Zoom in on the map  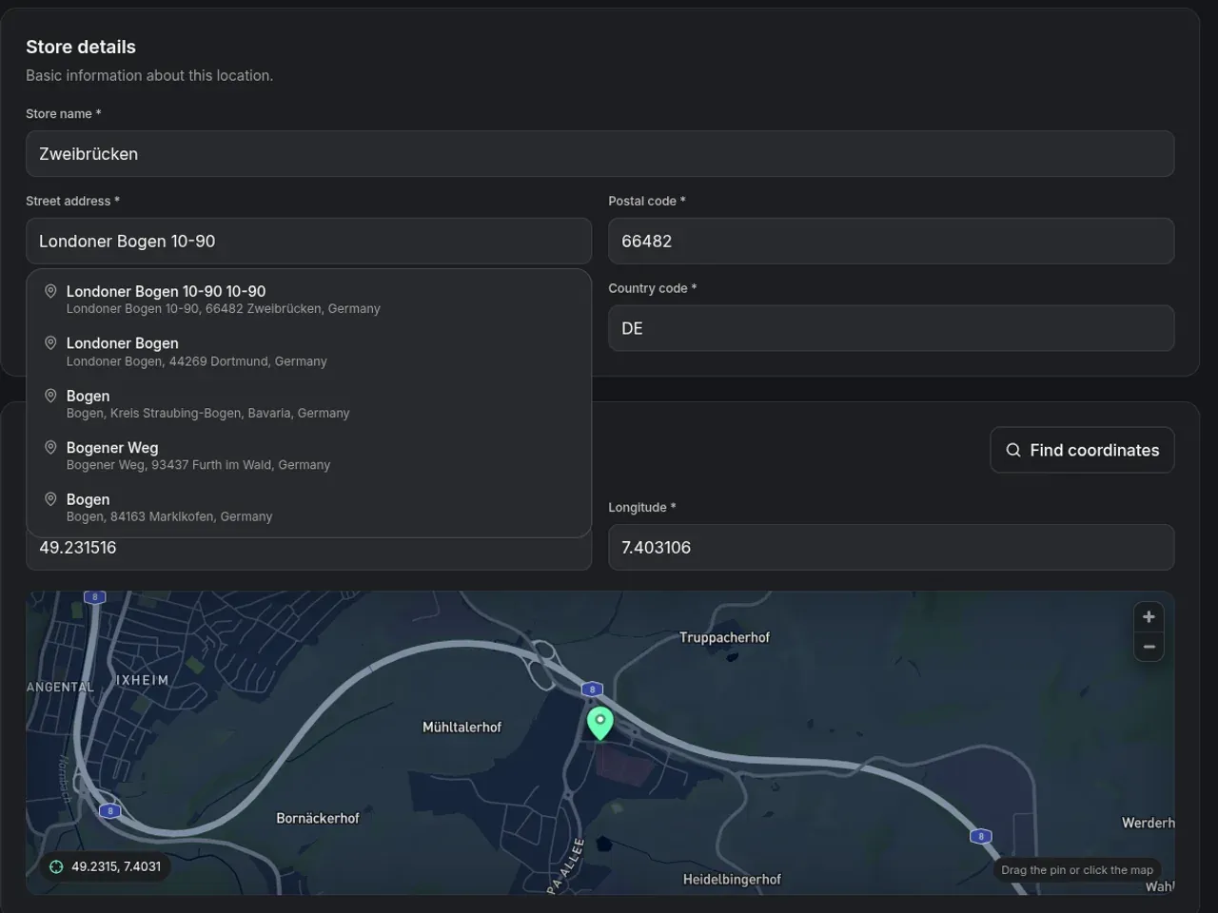(1149, 617)
